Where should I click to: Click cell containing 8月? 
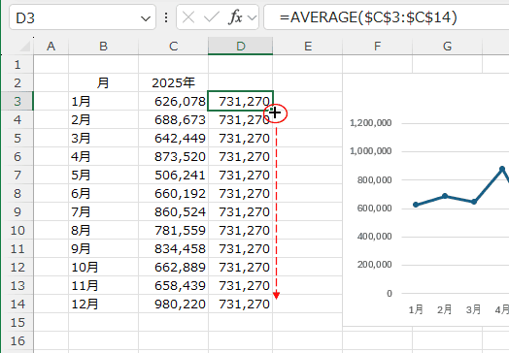[103, 231]
